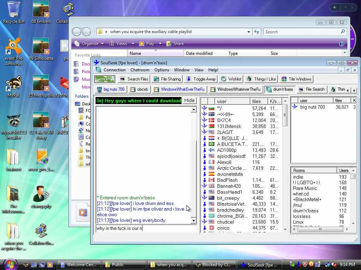
Task: Sort the Rooms list by Users column
Action: point(344,171)
